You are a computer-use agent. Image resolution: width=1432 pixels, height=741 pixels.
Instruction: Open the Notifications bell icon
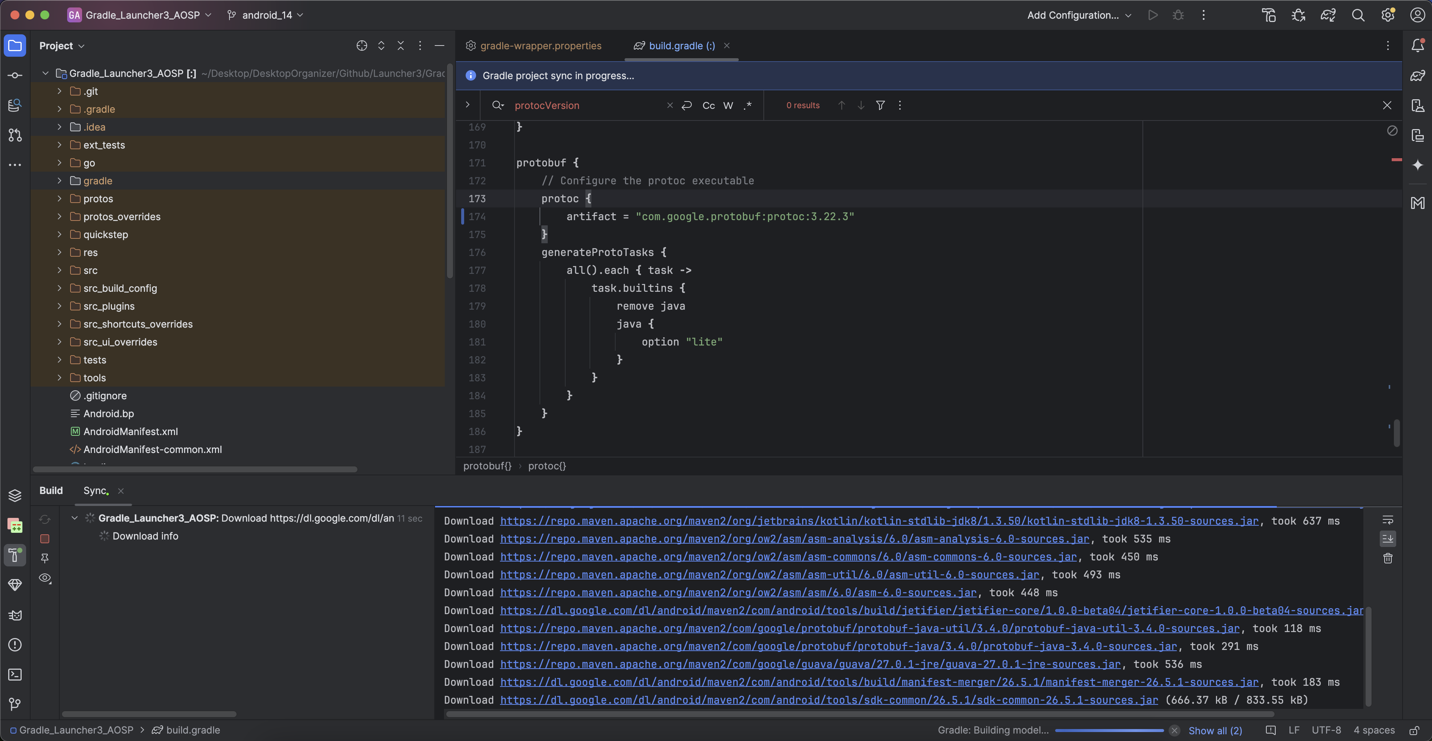1417,46
